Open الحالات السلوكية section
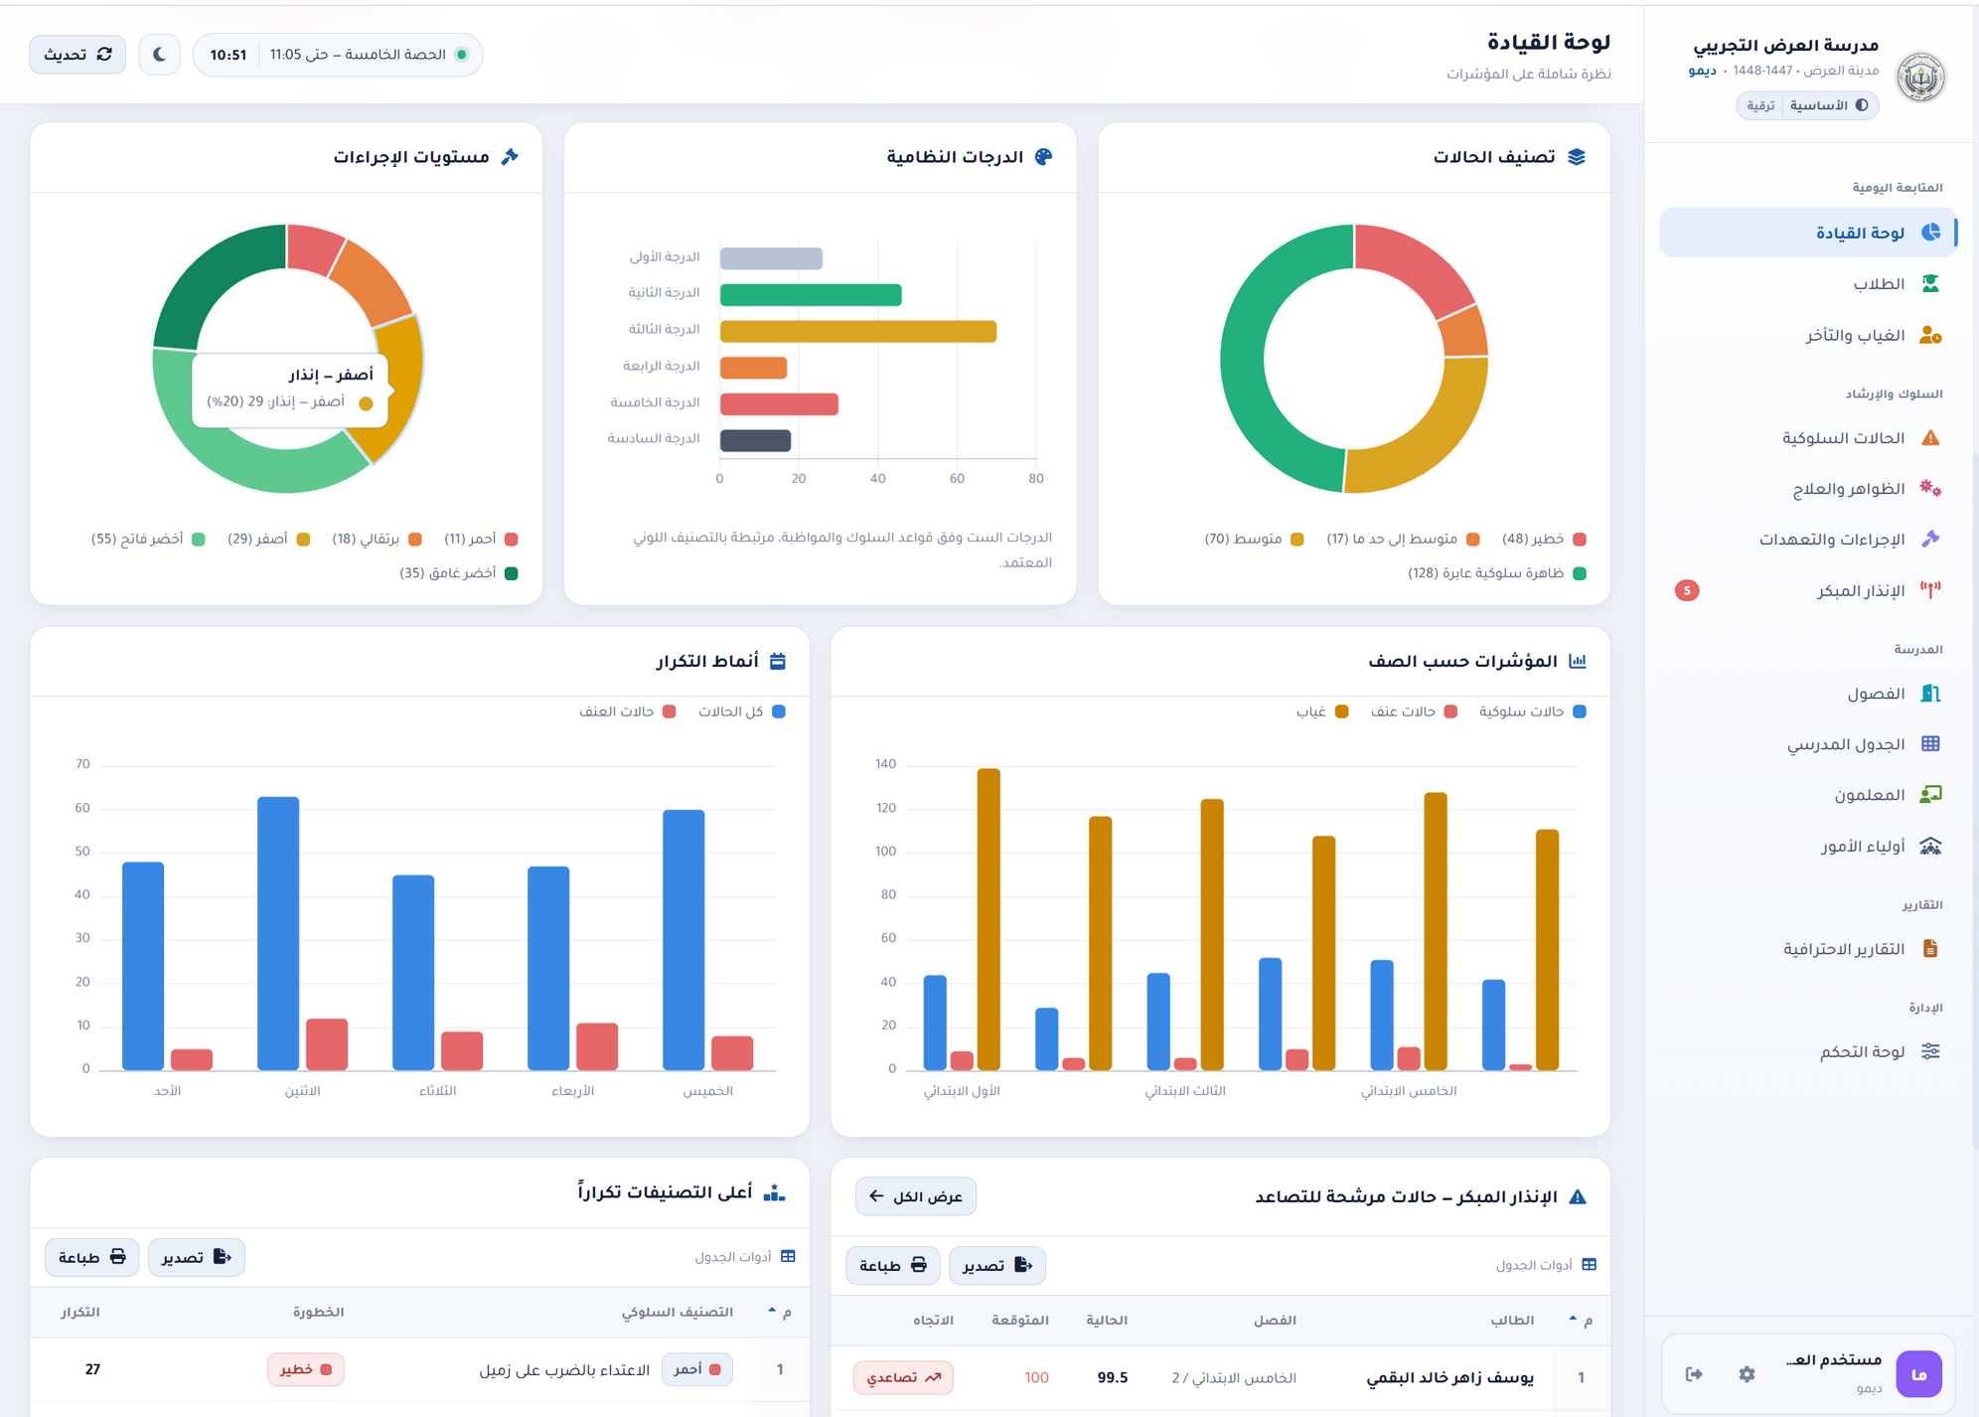The height and width of the screenshot is (1417, 1979). coord(1808,438)
